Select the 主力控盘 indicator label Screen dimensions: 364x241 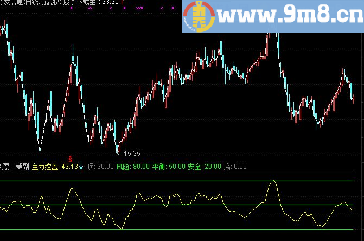coord(45,167)
